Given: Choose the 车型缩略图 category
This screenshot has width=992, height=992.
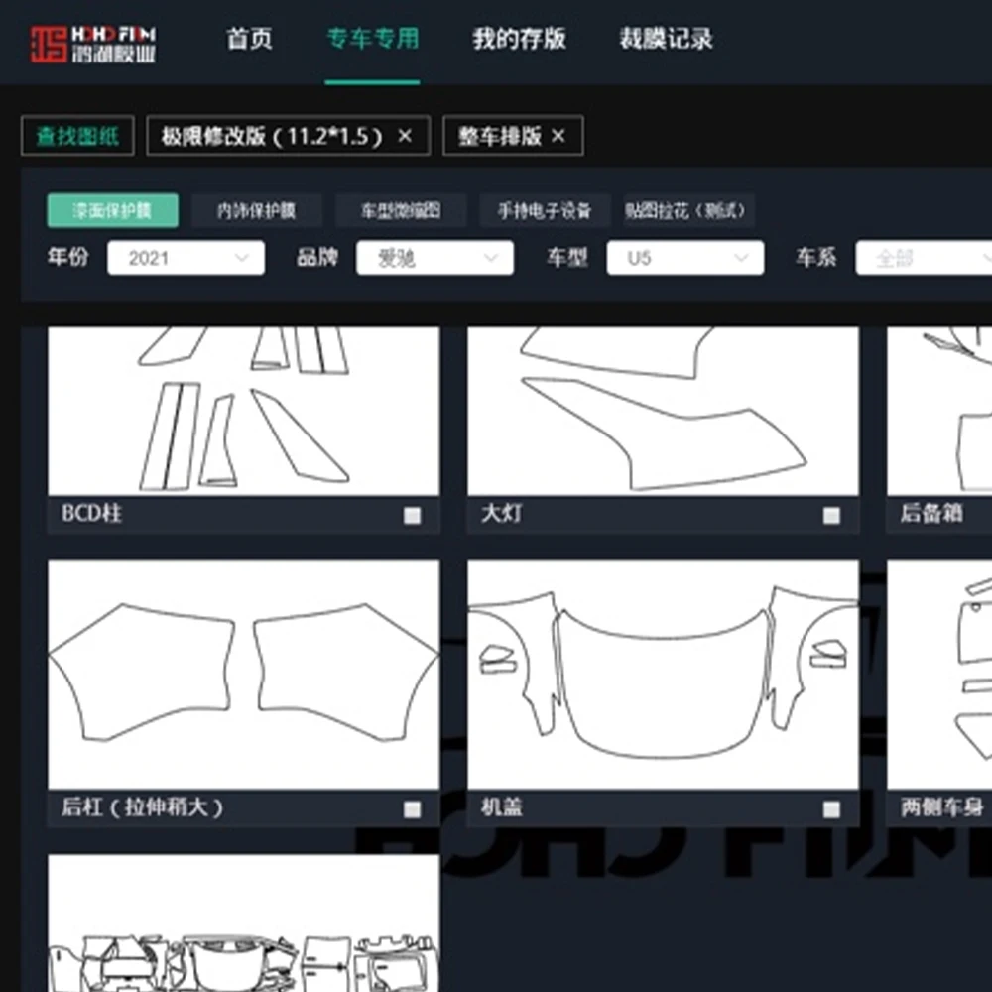Looking at the screenshot, I should click(x=401, y=210).
